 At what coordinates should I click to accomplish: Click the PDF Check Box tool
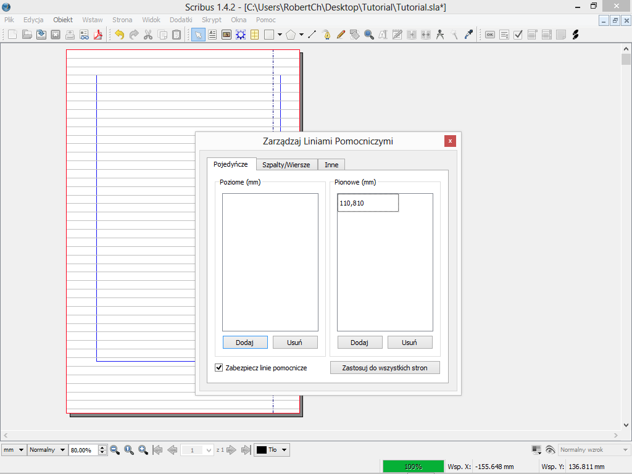click(518, 35)
